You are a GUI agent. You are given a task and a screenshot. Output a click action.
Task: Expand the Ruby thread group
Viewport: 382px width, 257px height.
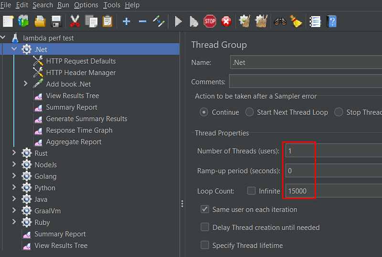14,222
